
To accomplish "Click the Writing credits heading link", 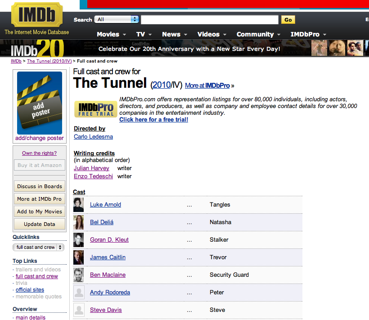I will point(94,153).
